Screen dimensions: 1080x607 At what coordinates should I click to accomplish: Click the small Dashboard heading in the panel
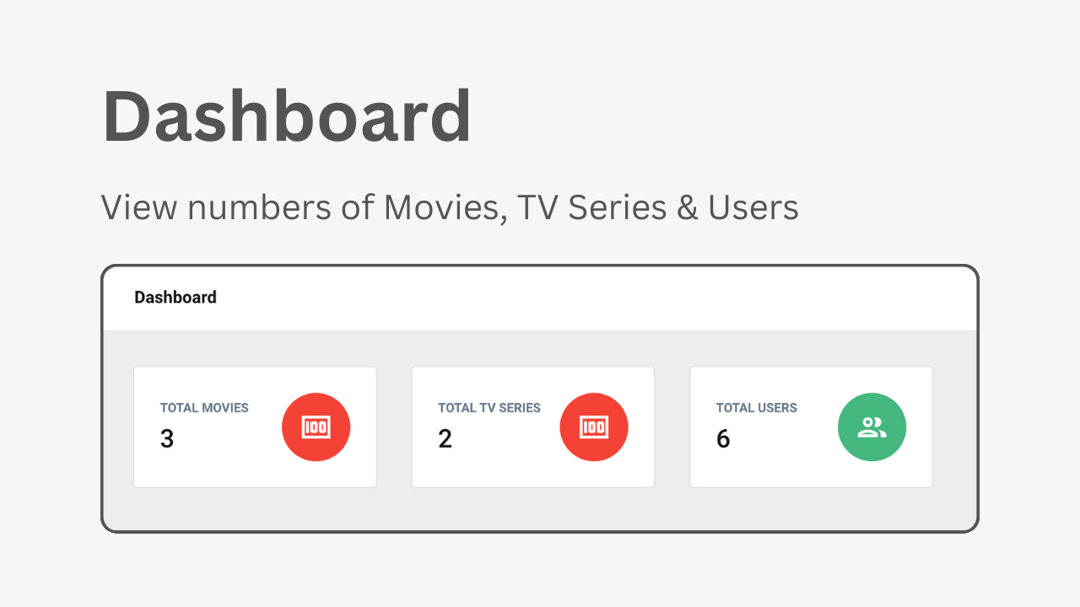pos(175,298)
